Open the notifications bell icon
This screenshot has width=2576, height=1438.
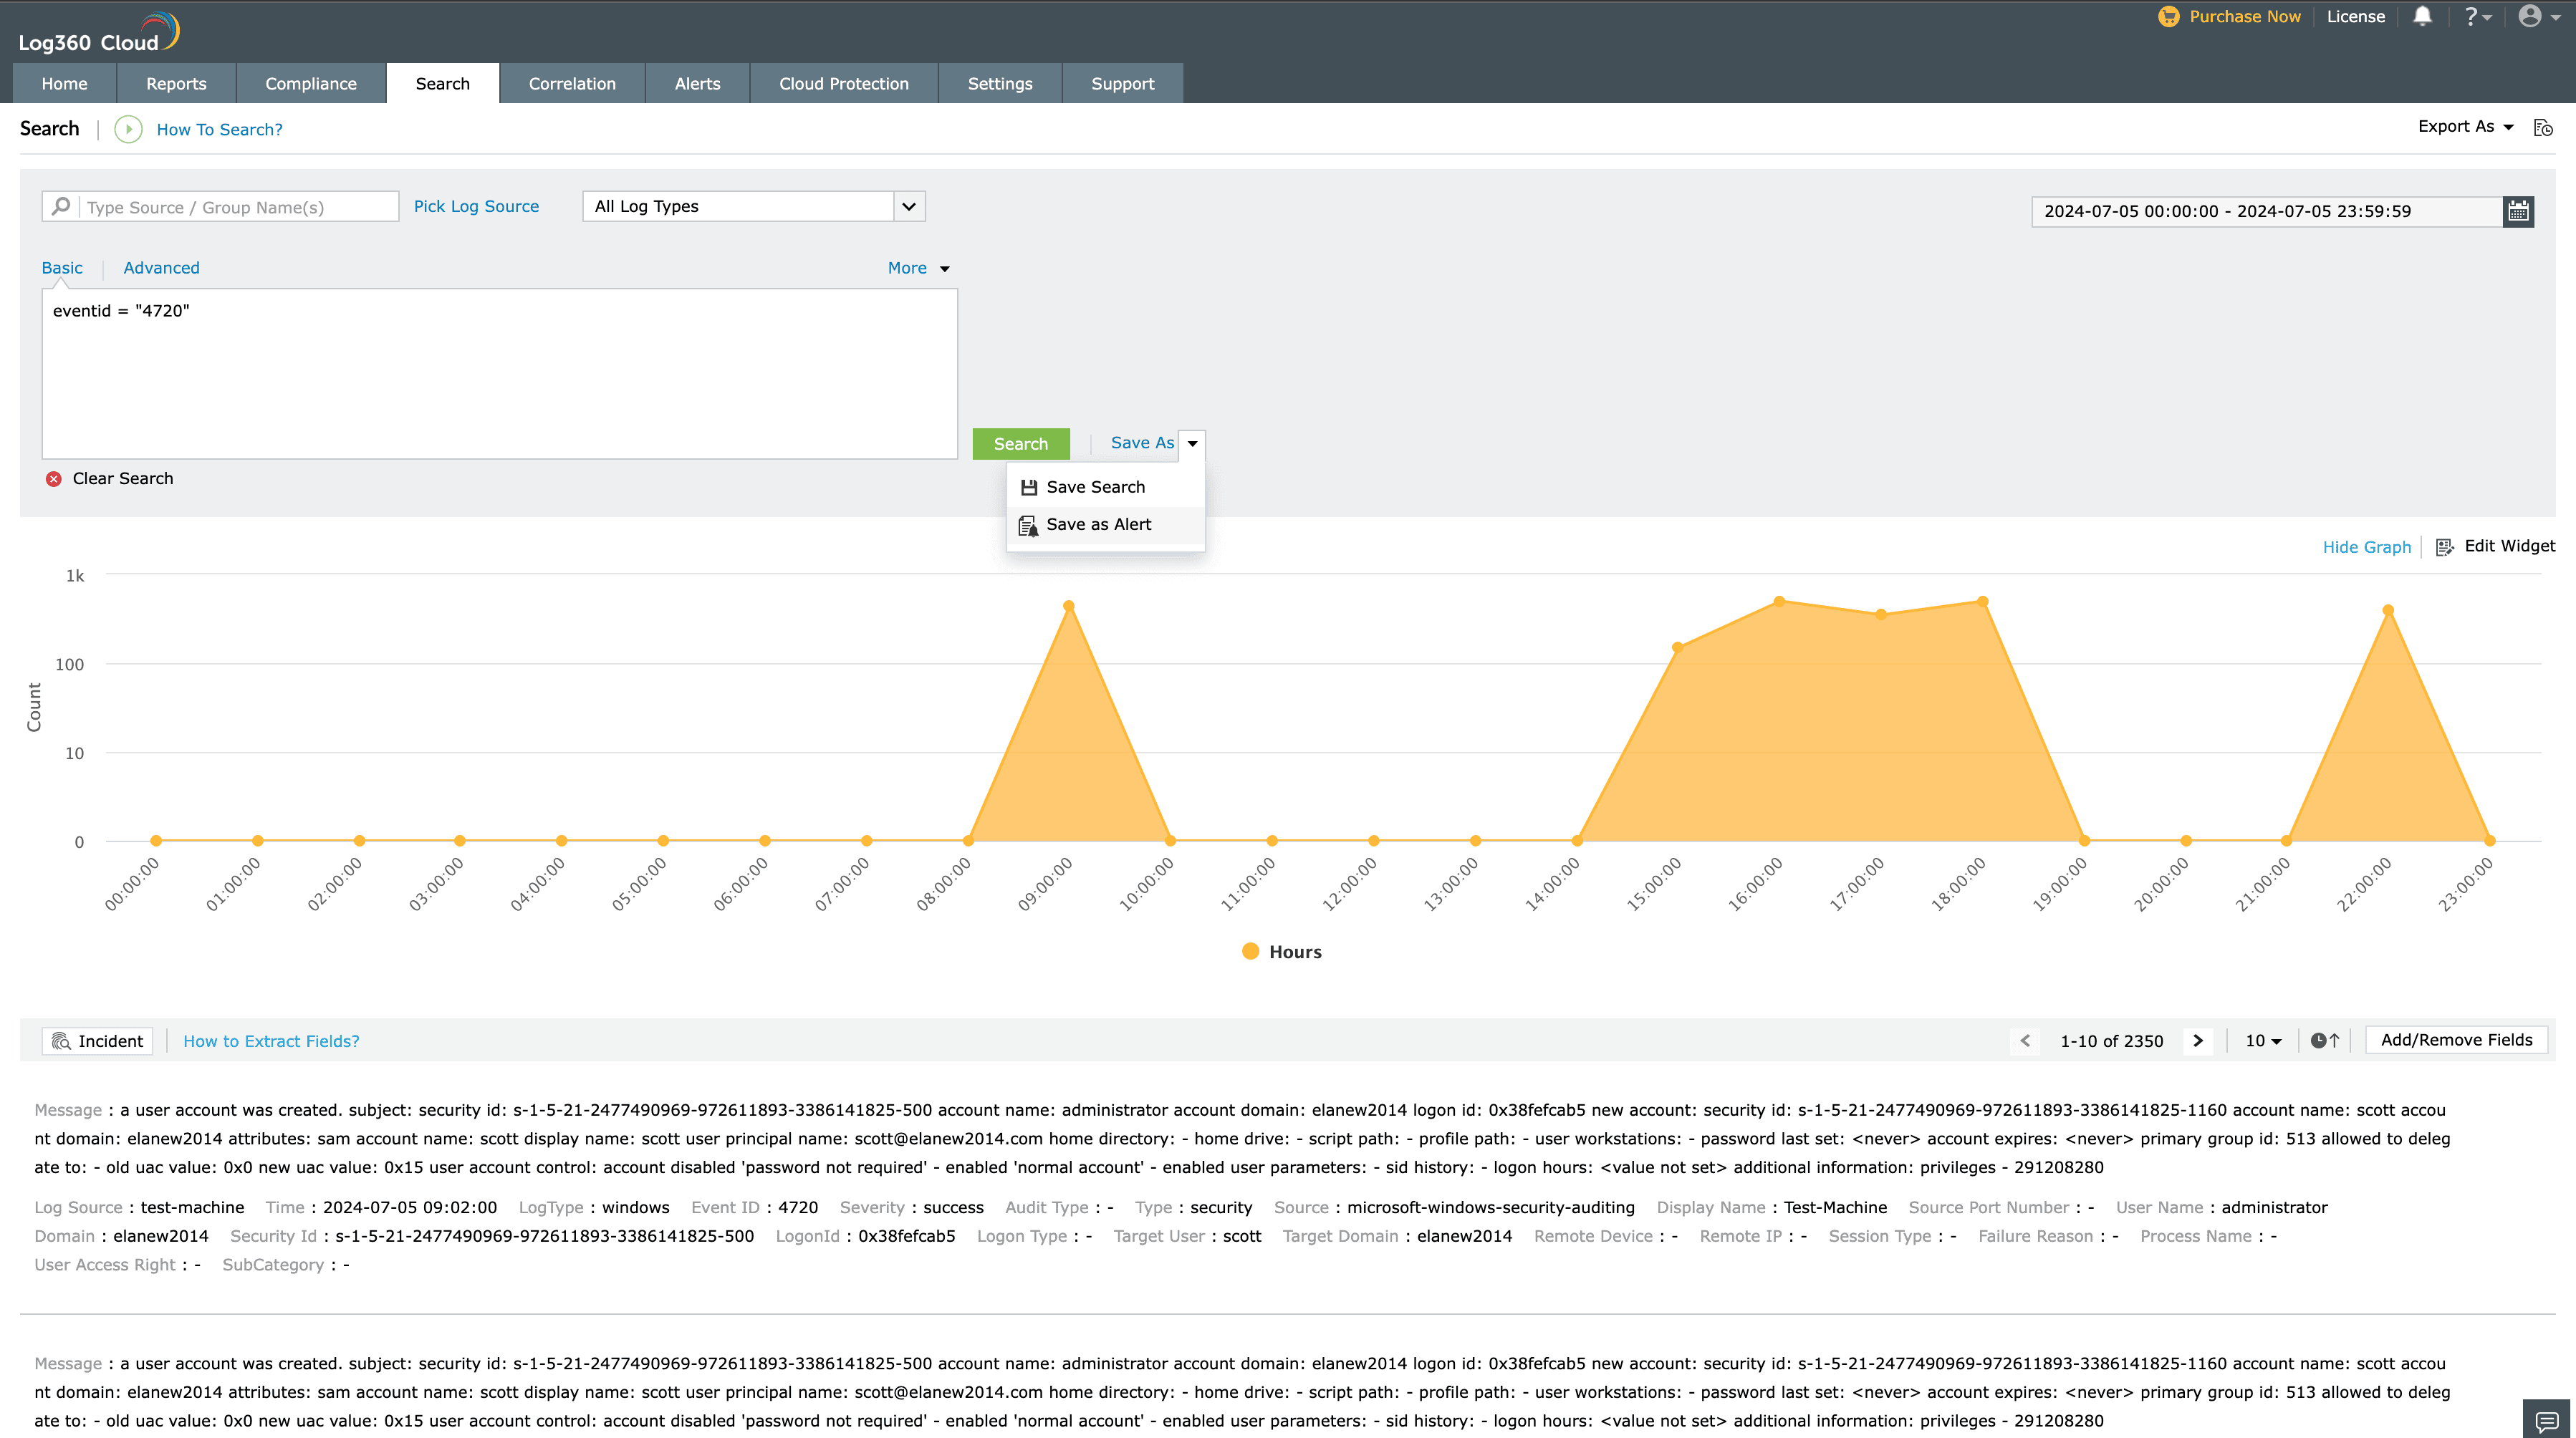2422,16
